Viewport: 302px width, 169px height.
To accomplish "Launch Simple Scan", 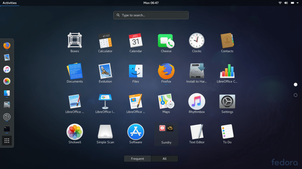I will pyautogui.click(x=105, y=132).
